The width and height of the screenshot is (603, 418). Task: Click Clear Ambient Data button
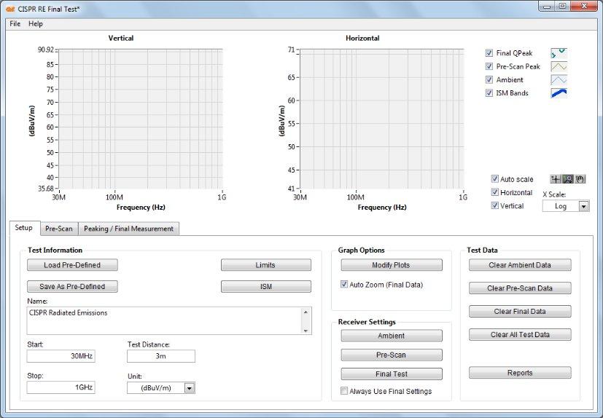[520, 265]
